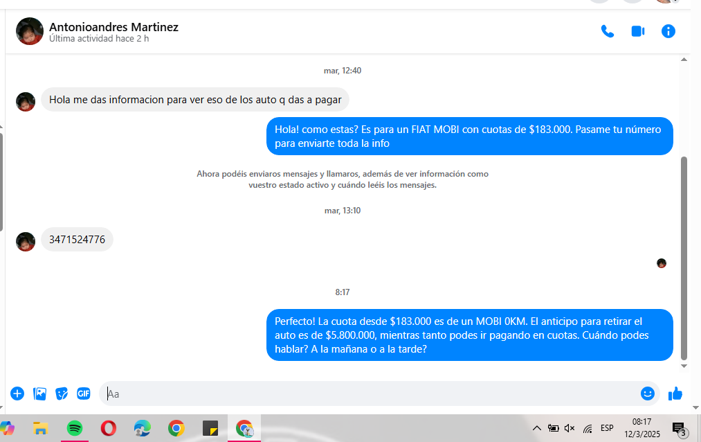
Task: Click the chat scrollbar up arrow
Action: coord(684,60)
